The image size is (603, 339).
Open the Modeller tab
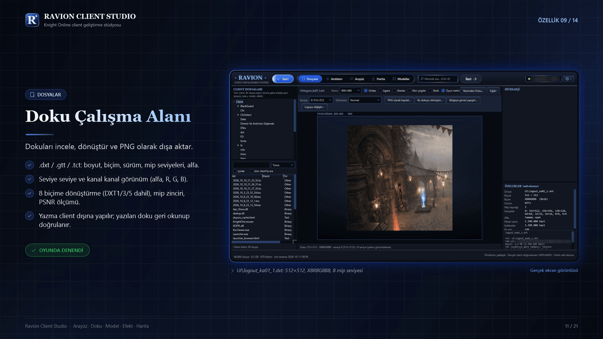[x=401, y=79]
